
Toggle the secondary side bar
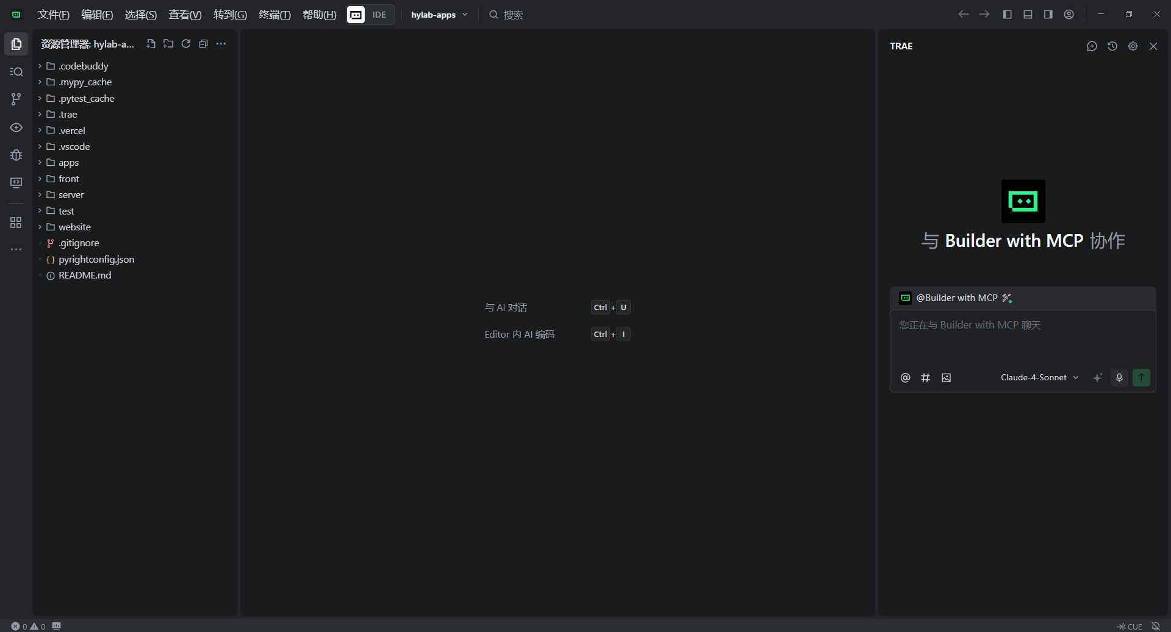tap(1048, 15)
